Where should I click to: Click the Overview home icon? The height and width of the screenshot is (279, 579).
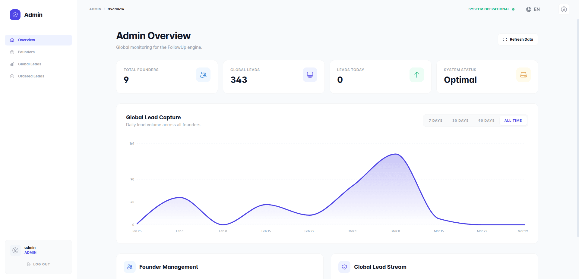tap(12, 40)
